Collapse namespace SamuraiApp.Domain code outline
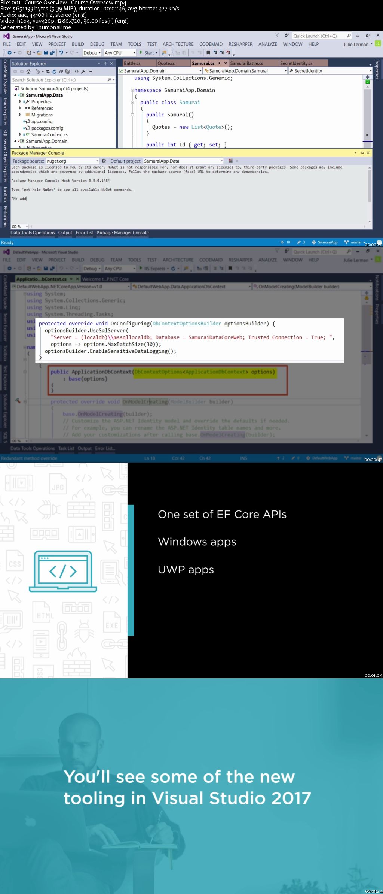 pyautogui.click(x=132, y=90)
